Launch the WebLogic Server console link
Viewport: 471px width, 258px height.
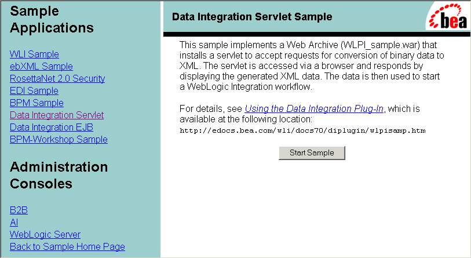coord(45,234)
